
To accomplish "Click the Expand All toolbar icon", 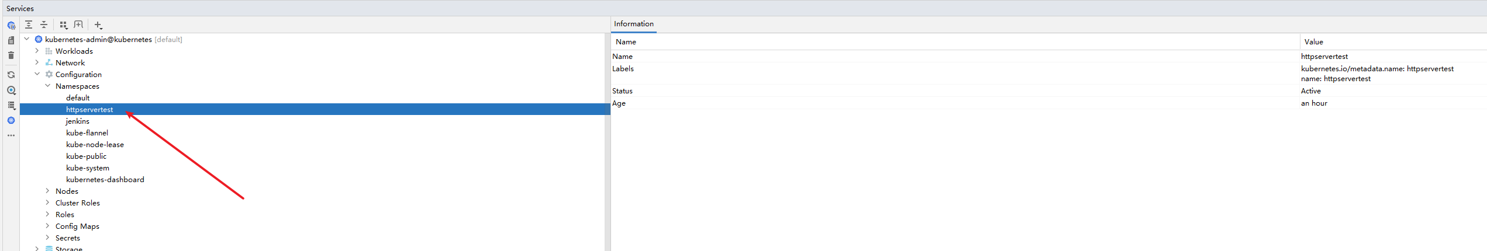I will [x=29, y=25].
